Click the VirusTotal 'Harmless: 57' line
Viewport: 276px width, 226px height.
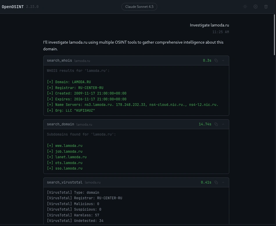click(x=73, y=215)
